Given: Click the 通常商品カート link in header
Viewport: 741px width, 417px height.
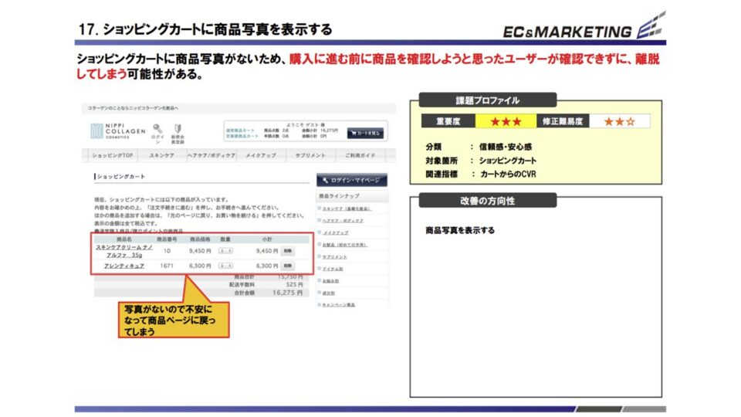Looking at the screenshot, I should pyautogui.click(x=240, y=131).
